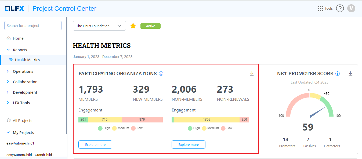362x159 pixels.
Task: Click the red Low engagement bar 876
Action: click(x=142, y=120)
